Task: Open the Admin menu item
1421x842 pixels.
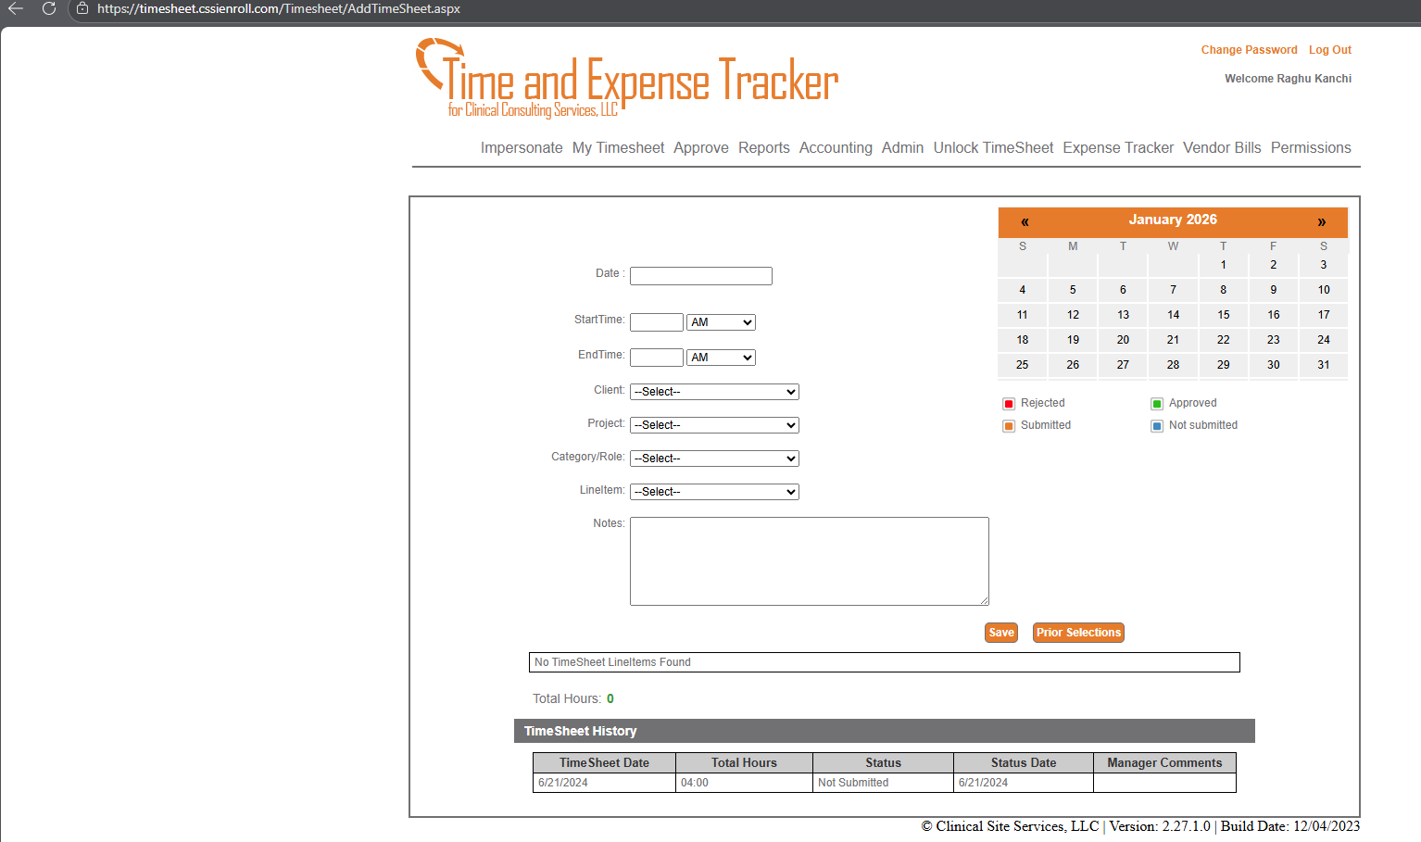Action: [x=902, y=148]
